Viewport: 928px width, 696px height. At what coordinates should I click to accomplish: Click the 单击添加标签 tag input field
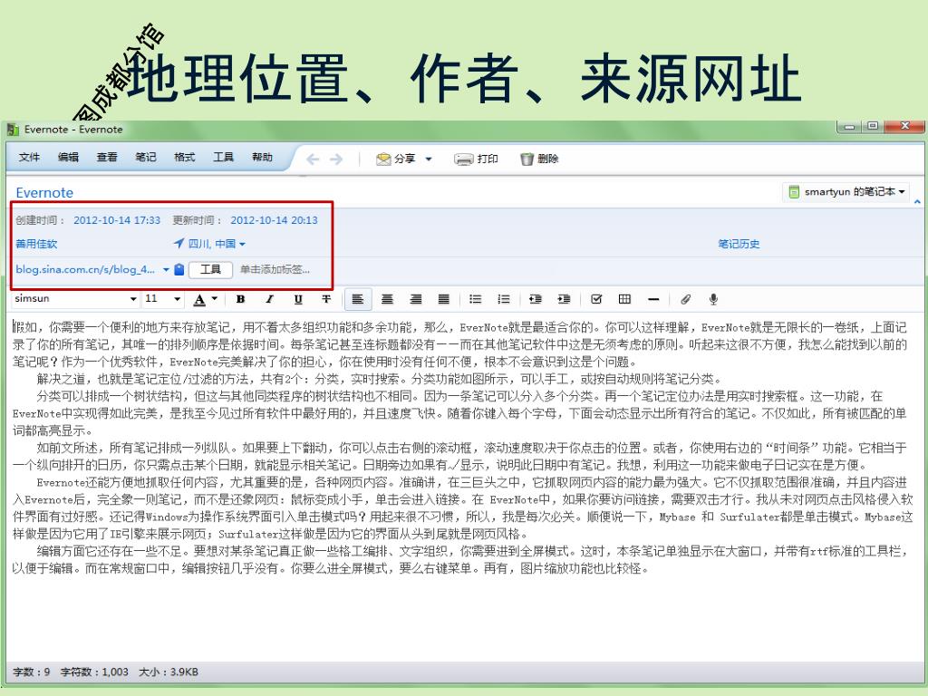pos(275,270)
